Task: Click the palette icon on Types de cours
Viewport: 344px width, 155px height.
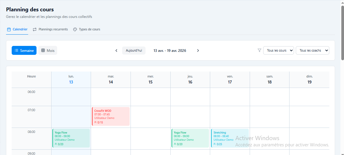Action: (x=75, y=29)
